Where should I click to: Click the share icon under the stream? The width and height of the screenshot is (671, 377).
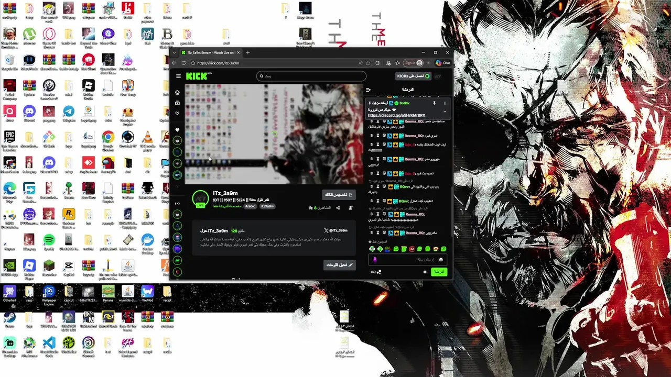pos(338,208)
